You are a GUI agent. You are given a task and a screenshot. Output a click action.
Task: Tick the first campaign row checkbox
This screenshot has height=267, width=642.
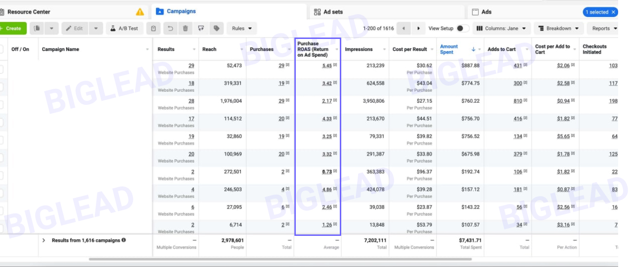(x=1, y=69)
